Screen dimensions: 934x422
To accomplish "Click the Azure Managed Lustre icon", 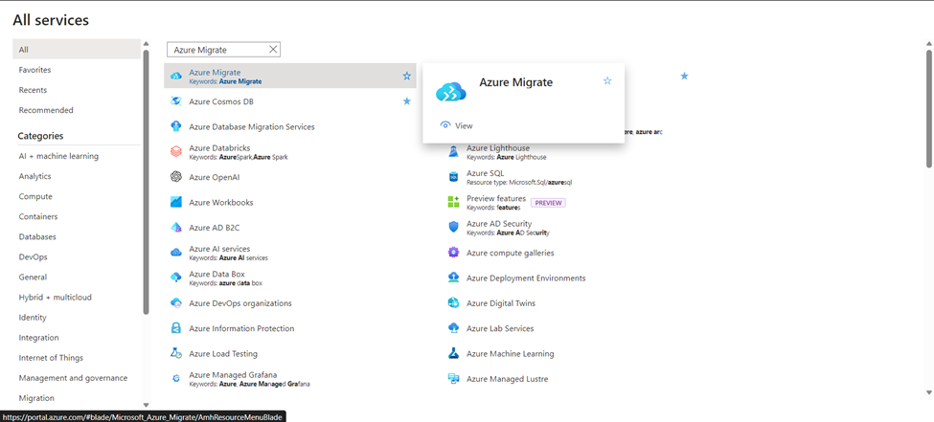I will (x=453, y=379).
